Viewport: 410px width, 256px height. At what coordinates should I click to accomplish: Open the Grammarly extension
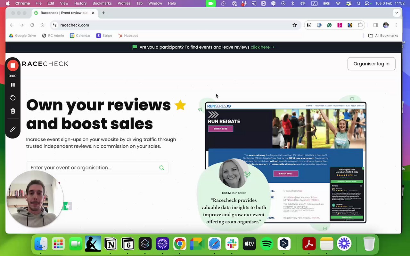[x=330, y=25]
